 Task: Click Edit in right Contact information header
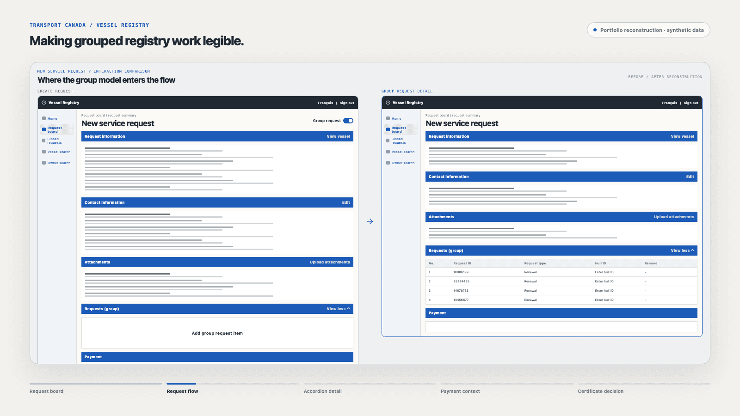click(690, 177)
